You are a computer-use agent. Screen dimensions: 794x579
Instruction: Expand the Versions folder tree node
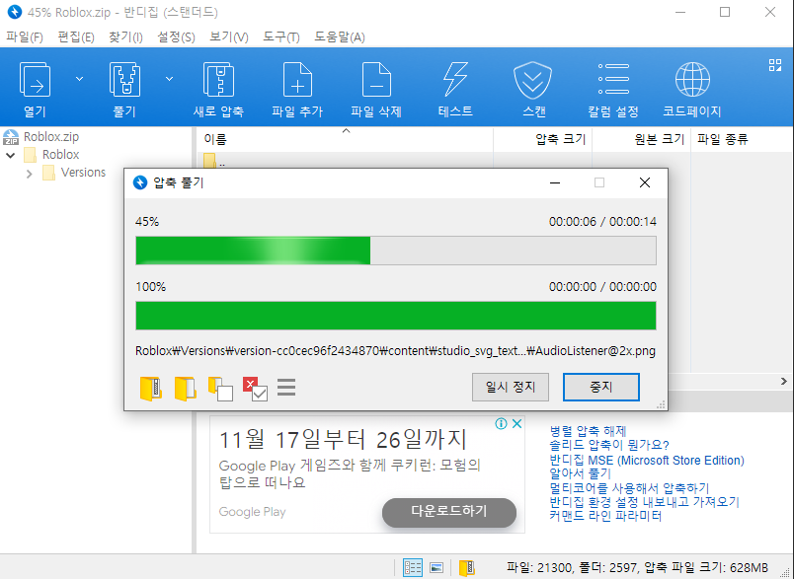pos(30,174)
